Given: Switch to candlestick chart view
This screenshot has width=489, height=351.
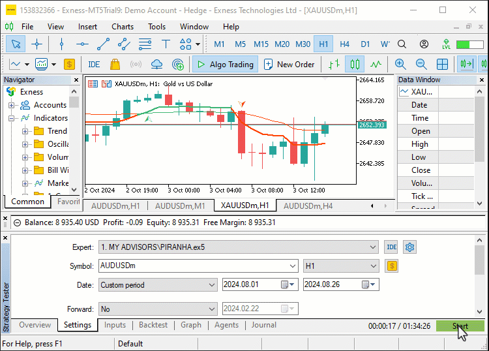Looking at the screenshot, I should (x=355, y=65).
